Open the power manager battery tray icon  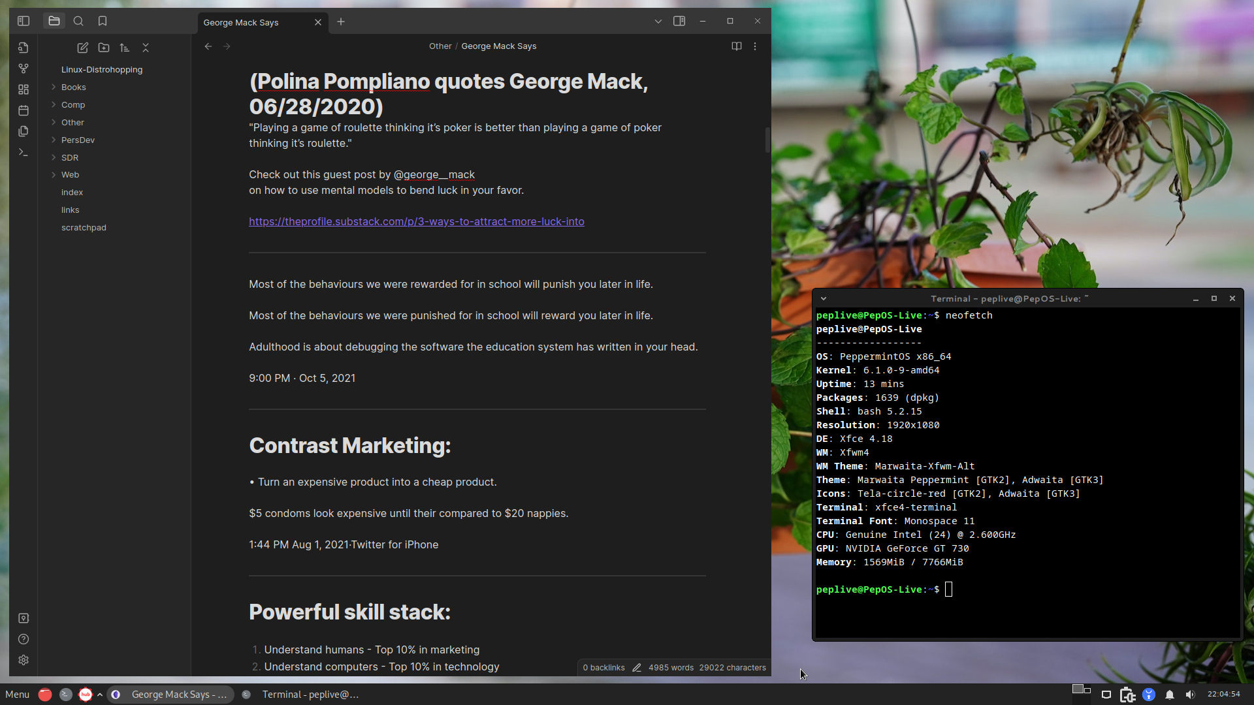1127,695
